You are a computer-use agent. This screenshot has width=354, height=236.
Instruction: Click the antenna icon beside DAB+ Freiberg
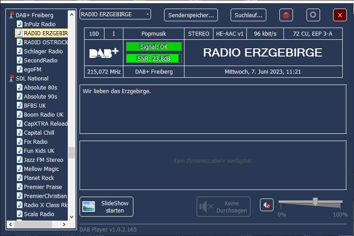[12, 15]
